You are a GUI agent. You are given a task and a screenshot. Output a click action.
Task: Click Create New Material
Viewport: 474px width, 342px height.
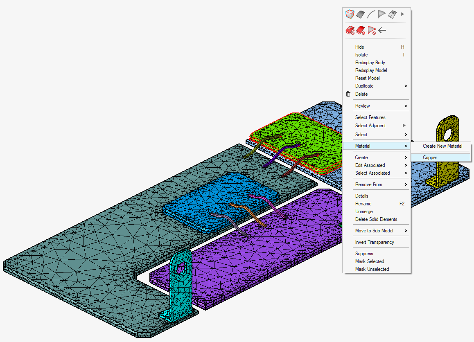coord(442,146)
